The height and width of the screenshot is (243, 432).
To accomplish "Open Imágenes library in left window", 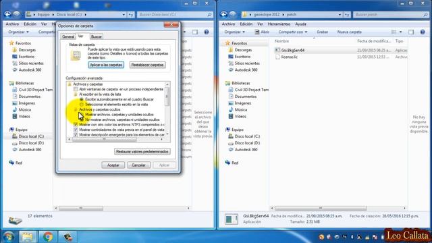I will [x=27, y=103].
